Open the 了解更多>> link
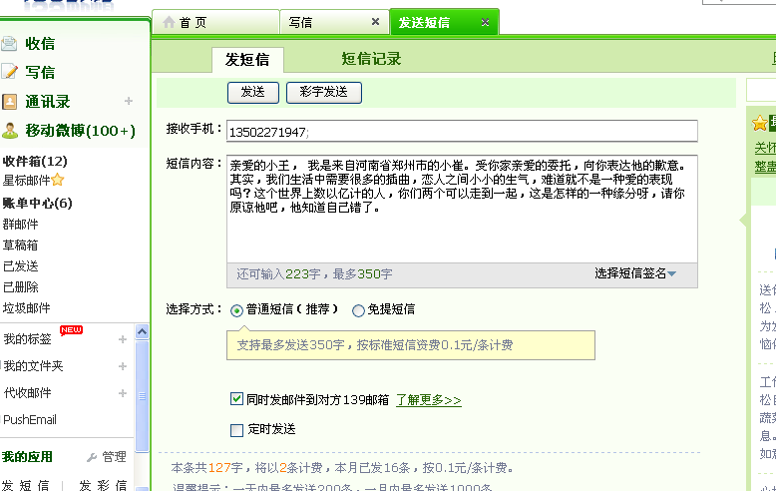This screenshot has height=491, width=776. pyautogui.click(x=429, y=400)
